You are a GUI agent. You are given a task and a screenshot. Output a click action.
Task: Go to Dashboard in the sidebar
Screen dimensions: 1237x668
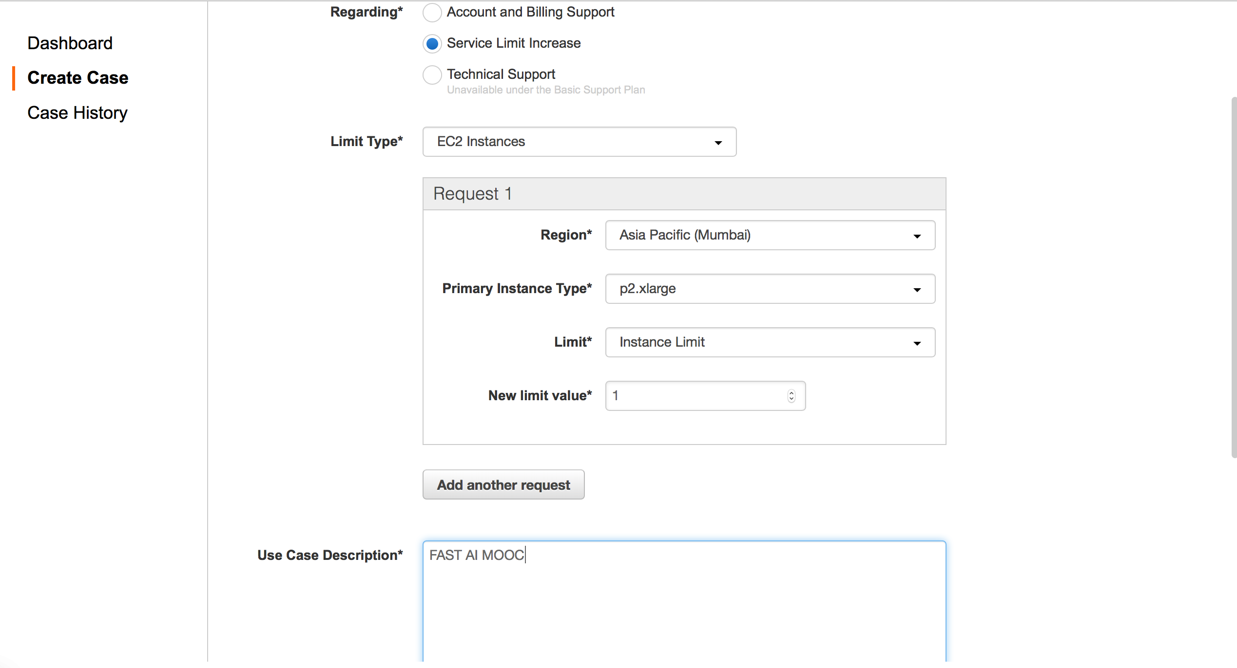70,43
